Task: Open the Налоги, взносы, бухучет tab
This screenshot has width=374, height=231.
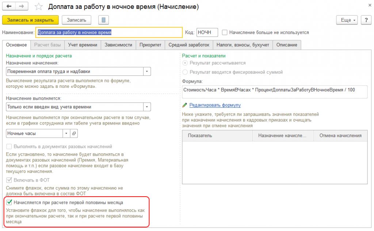Action: 243,45
